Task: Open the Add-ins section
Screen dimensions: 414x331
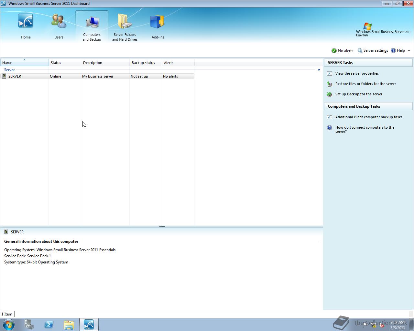Action: coord(158,27)
